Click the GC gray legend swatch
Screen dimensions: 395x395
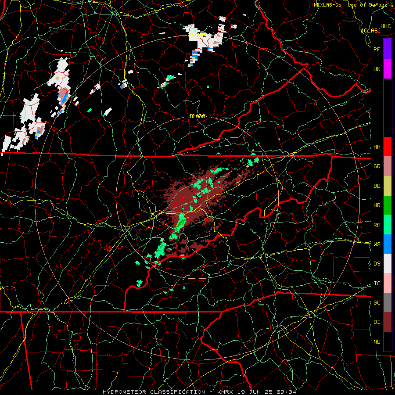coord(388,302)
